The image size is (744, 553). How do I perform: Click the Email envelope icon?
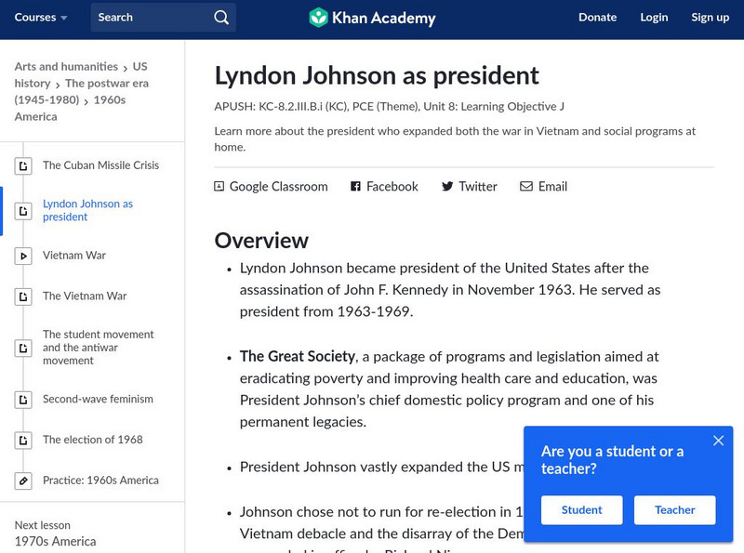tap(526, 187)
